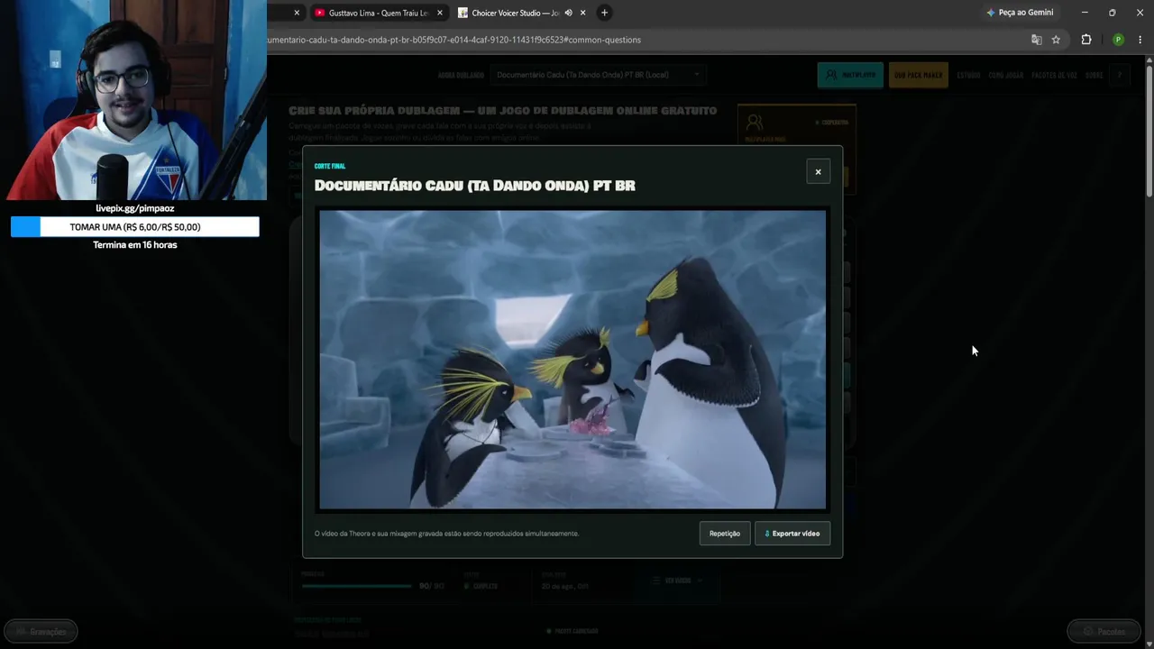The image size is (1154, 649).
Task: Open the Gravações button at bottom left
Action: coord(41,632)
